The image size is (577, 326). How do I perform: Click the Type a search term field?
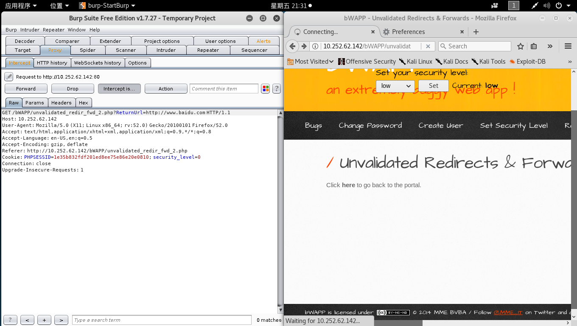coord(162,320)
